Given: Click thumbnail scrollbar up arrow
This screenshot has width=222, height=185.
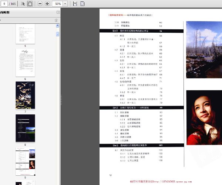Looking at the screenshot, I should [57, 26].
